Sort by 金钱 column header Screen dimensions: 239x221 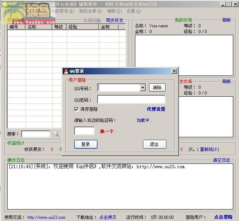(x=109, y=27)
